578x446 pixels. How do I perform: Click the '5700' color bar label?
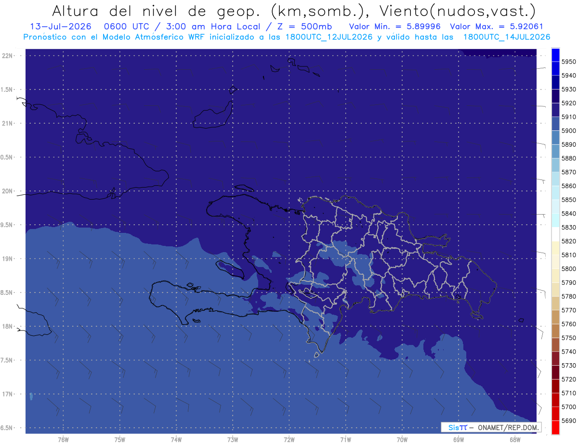(x=568, y=407)
